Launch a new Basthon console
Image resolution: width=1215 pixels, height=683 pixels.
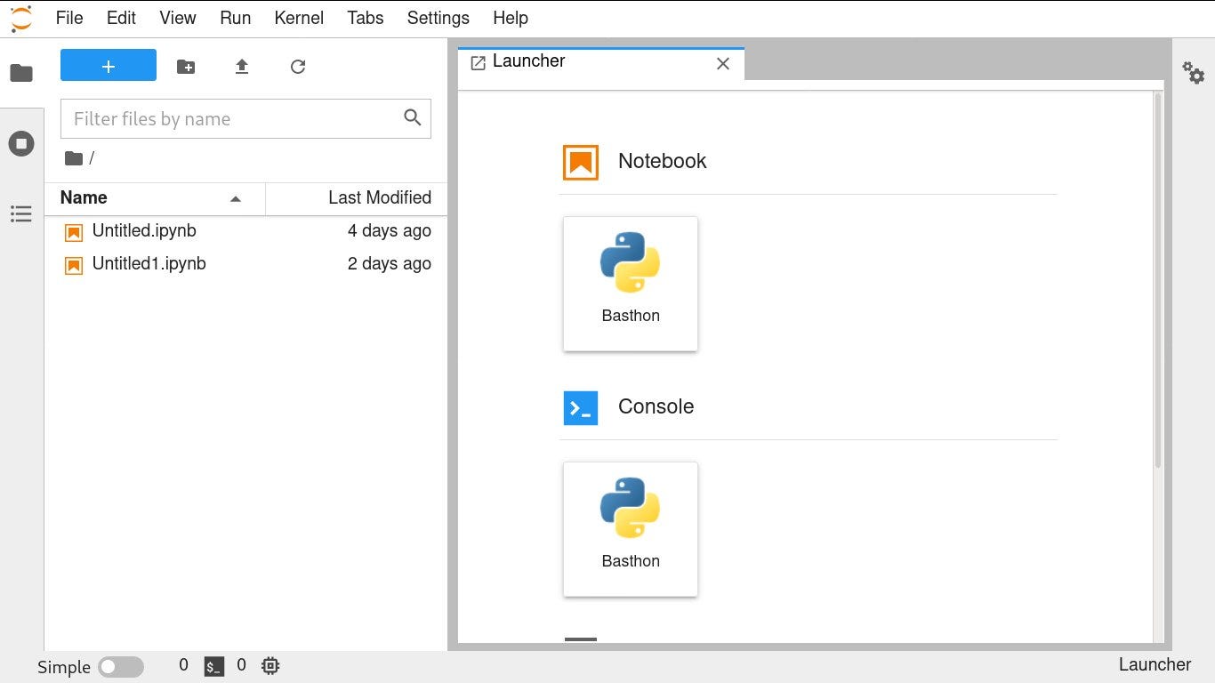tap(630, 529)
